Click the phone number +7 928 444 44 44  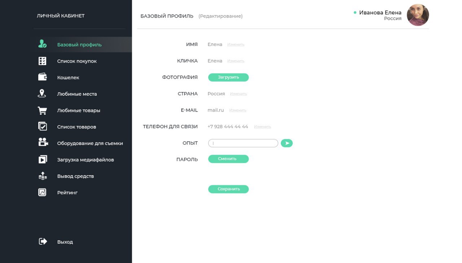[x=228, y=127]
